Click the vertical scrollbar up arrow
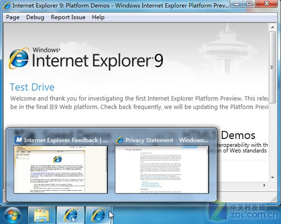Viewport: 281px width, 224px height. 273,27
